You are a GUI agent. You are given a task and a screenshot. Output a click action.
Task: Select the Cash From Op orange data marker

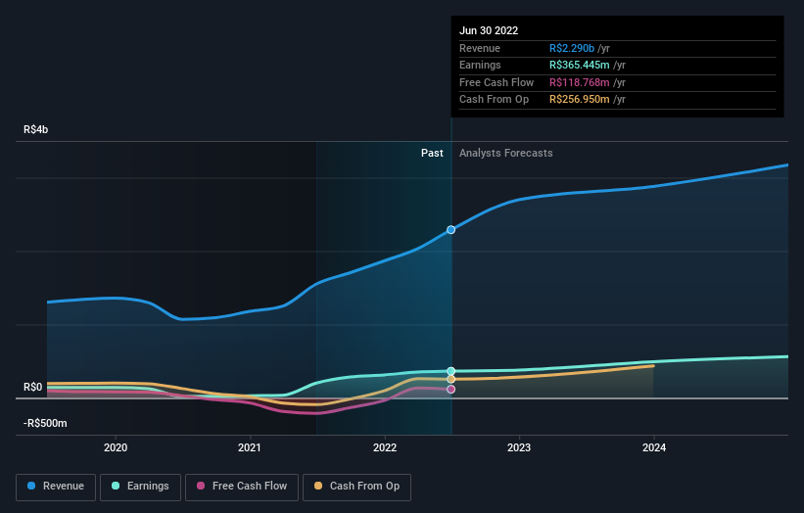tap(450, 379)
